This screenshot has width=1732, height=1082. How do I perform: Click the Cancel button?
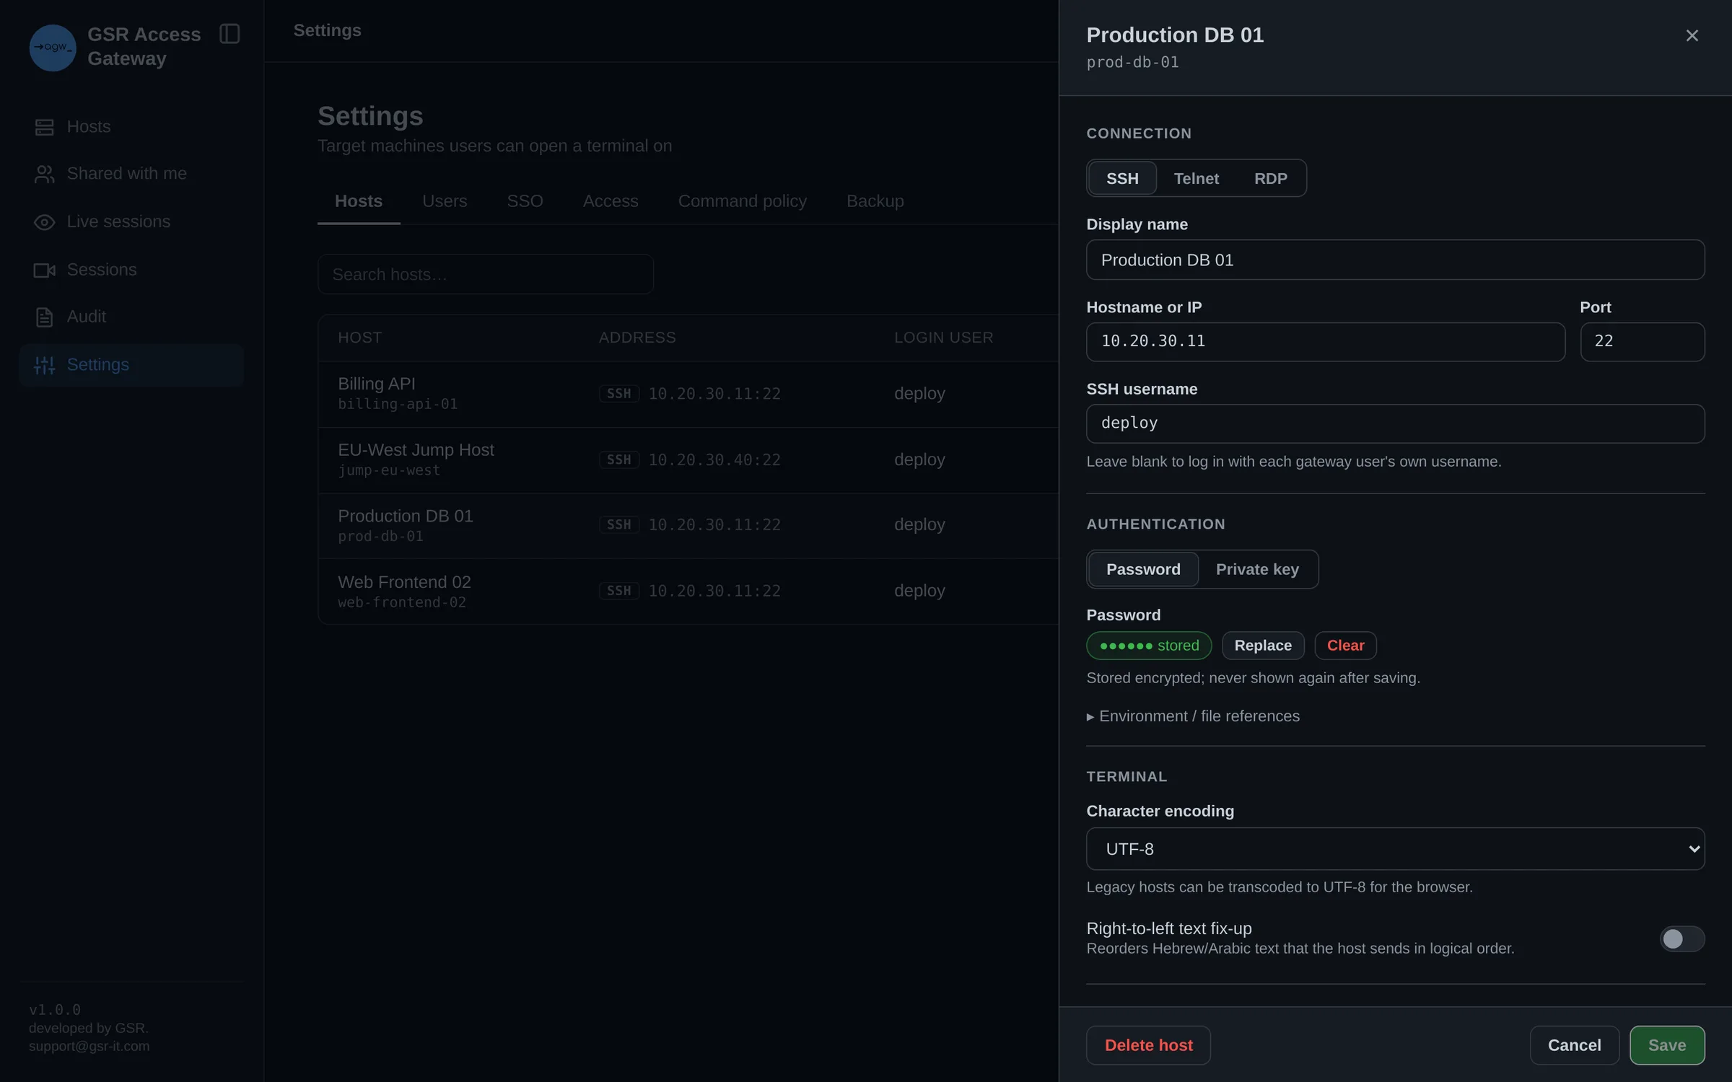click(1574, 1045)
